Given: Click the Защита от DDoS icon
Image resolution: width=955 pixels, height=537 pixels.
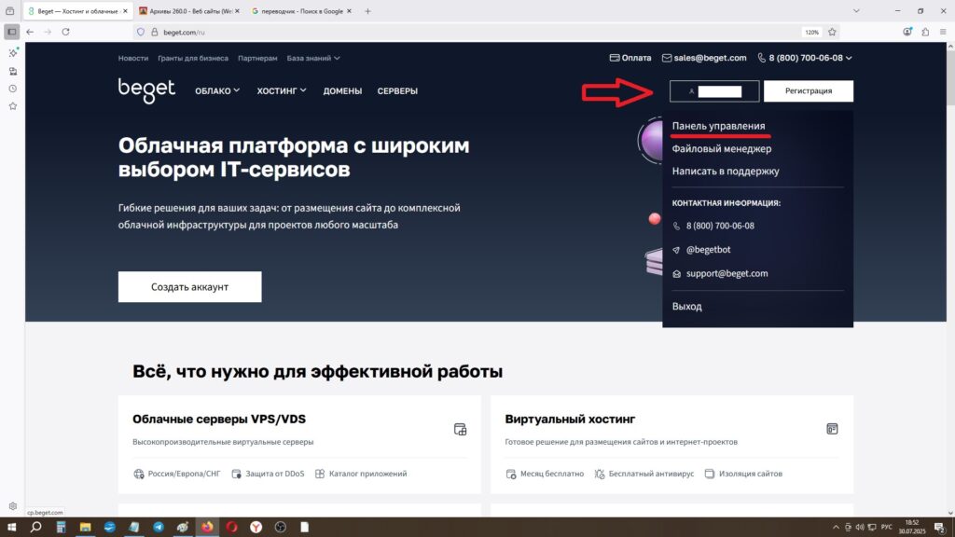Looking at the screenshot, I should point(236,474).
